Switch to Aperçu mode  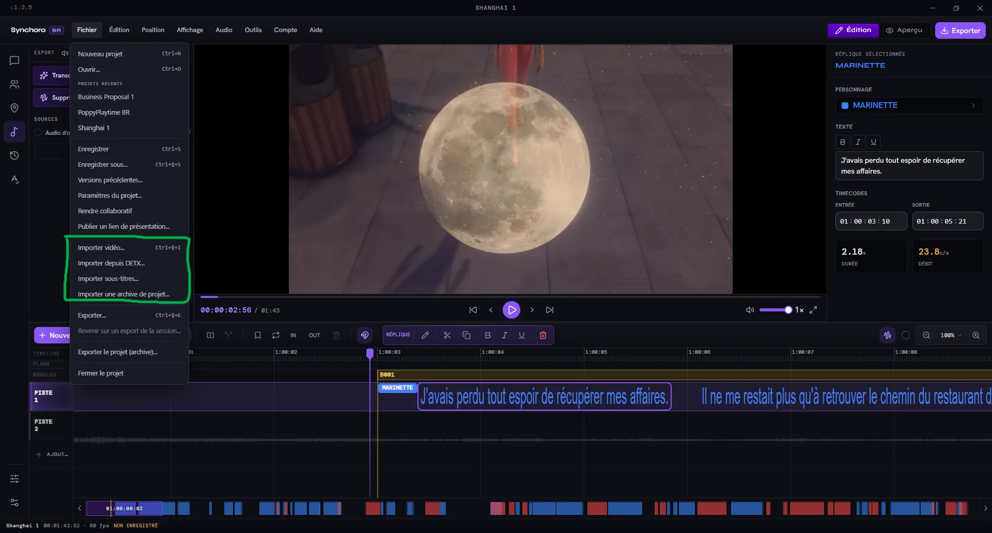(x=905, y=30)
